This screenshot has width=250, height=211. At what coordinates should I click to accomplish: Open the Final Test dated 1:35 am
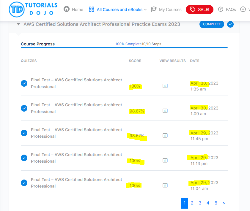pyautogui.click(x=76, y=83)
